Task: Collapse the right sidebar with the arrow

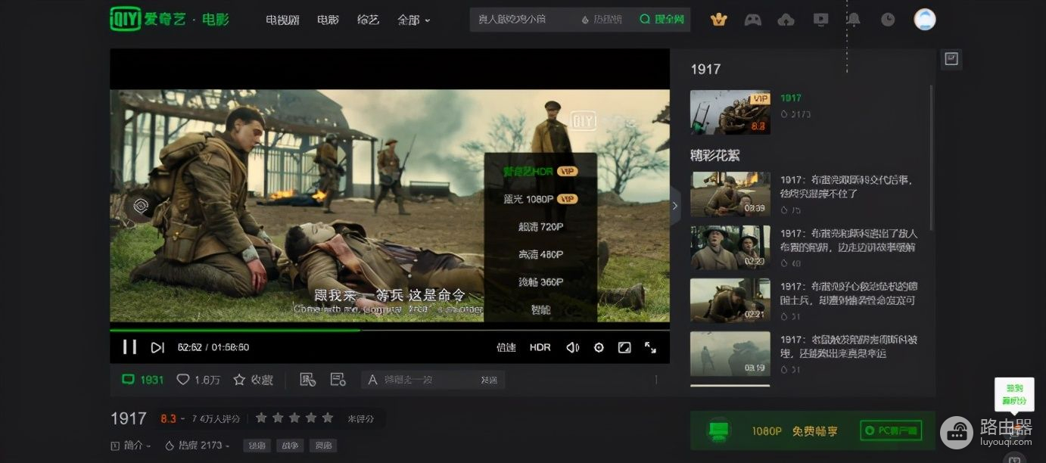Action: 675,206
